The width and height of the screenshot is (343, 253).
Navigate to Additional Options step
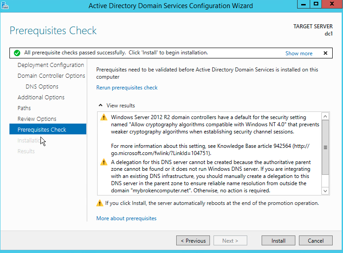click(x=41, y=98)
